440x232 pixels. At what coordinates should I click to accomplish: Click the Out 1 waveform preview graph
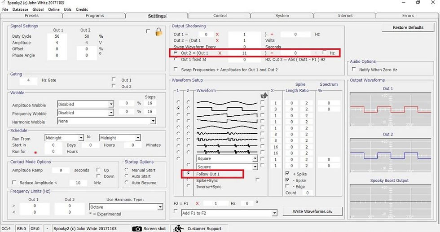click(x=390, y=109)
